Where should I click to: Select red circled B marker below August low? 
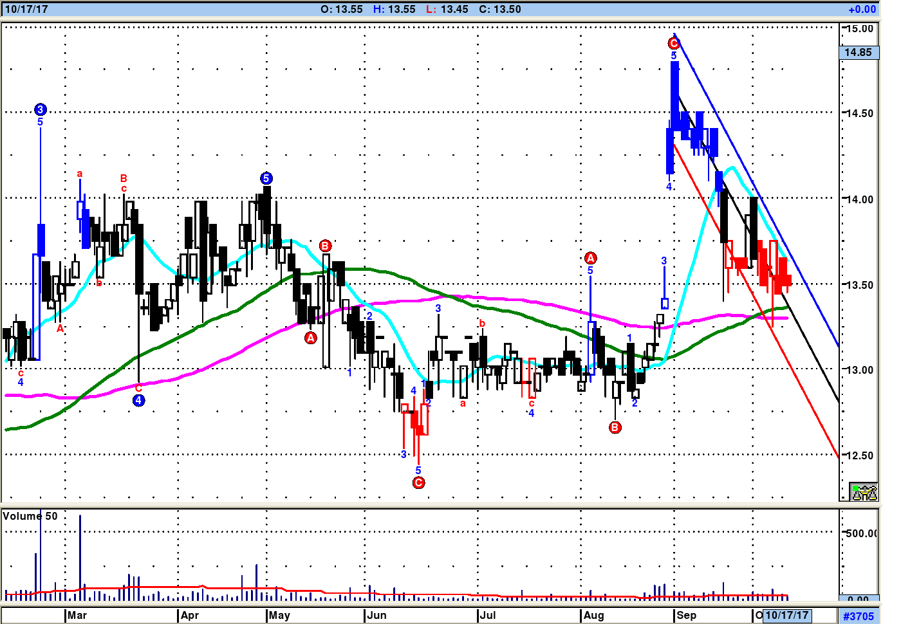[615, 427]
